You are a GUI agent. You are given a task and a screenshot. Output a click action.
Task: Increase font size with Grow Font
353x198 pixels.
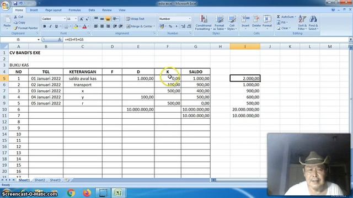click(81, 19)
